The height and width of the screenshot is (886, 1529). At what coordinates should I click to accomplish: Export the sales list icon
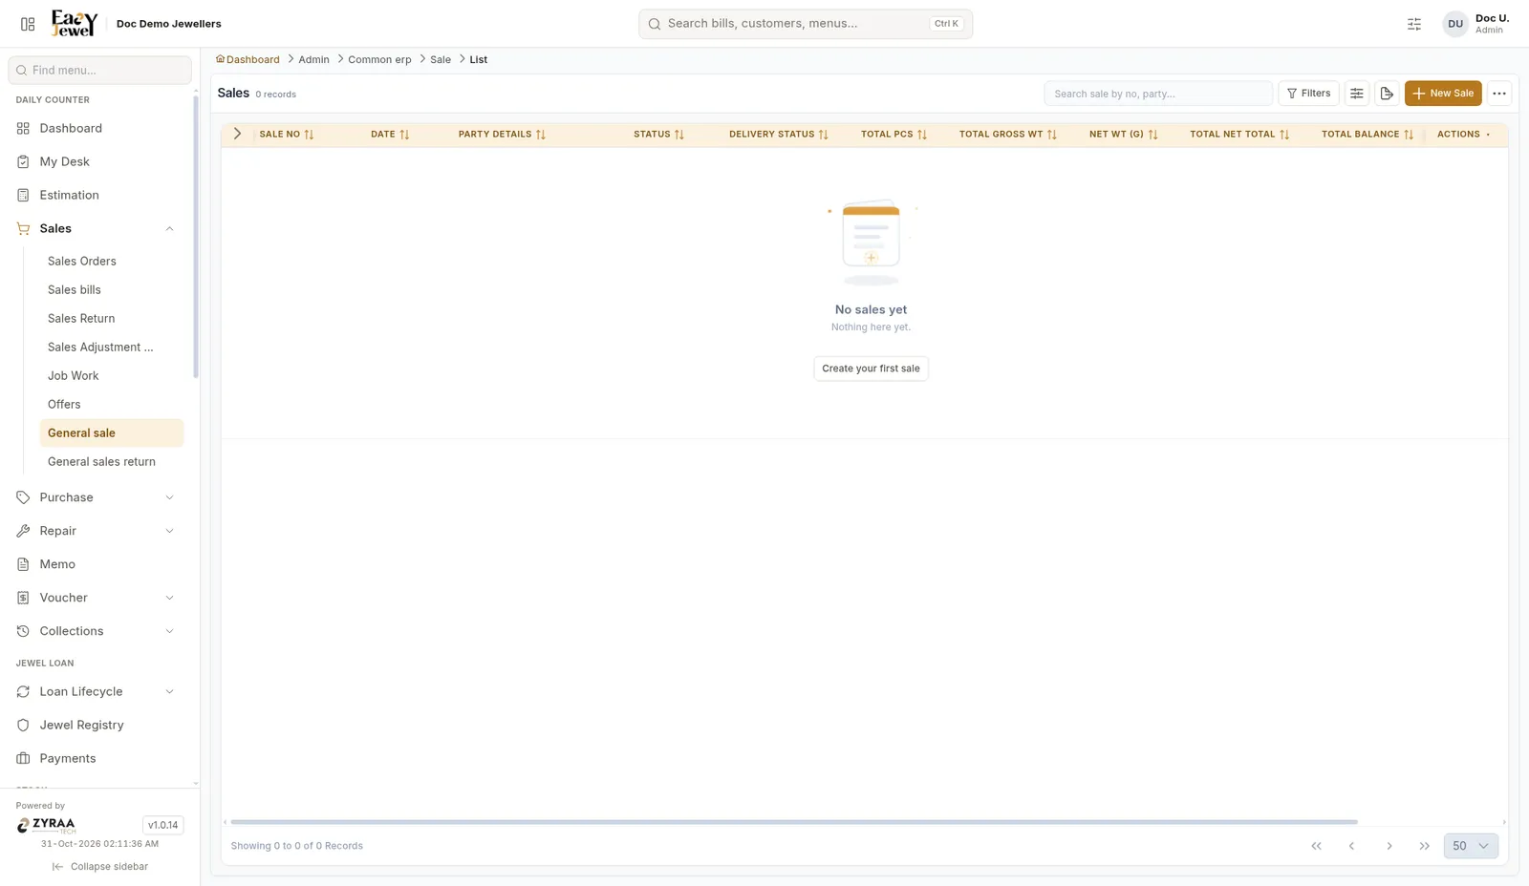pyautogui.click(x=1387, y=94)
